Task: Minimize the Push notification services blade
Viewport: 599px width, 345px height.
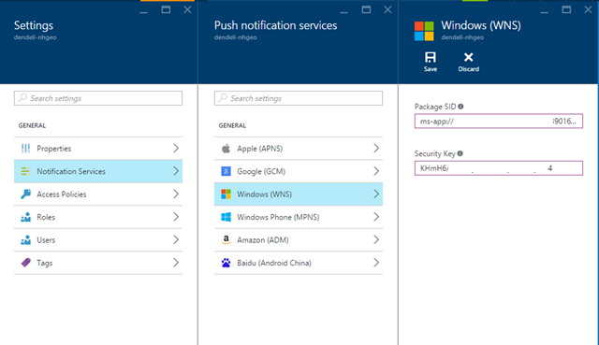Action: tap(343, 12)
